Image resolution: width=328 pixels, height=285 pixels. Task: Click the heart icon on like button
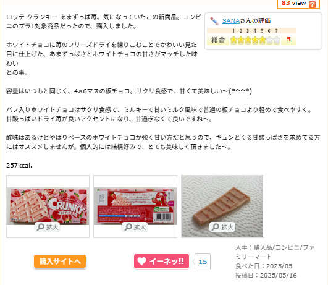(x=141, y=261)
